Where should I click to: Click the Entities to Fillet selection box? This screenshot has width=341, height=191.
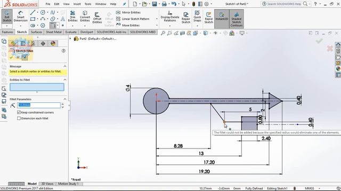pyautogui.click(x=37, y=87)
